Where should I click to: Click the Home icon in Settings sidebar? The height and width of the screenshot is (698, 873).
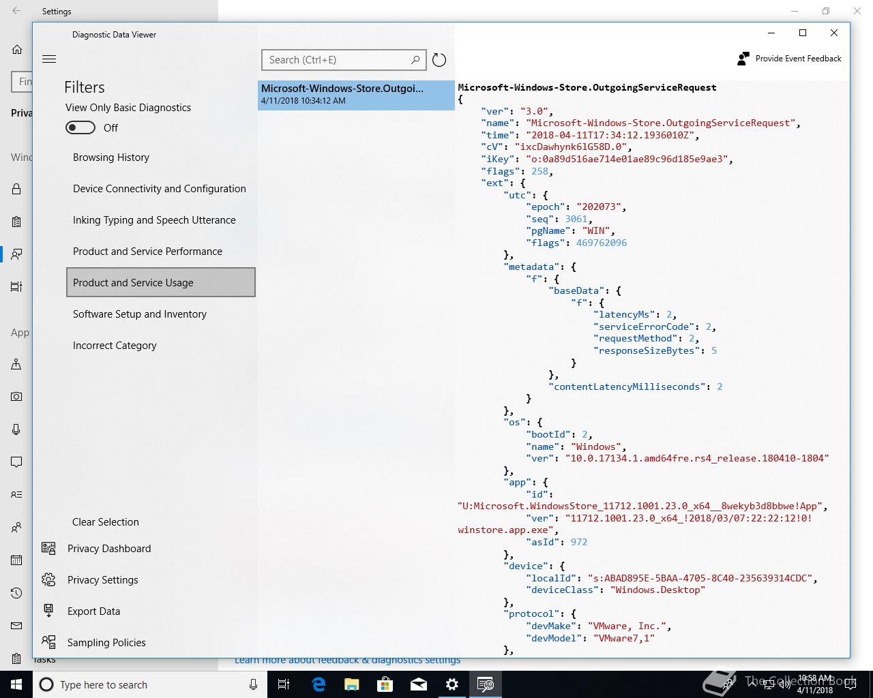[x=17, y=49]
